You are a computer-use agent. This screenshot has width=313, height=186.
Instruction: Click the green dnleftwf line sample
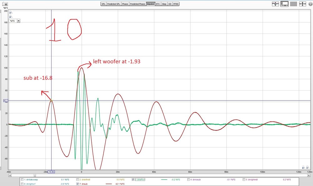[x=164, y=180]
